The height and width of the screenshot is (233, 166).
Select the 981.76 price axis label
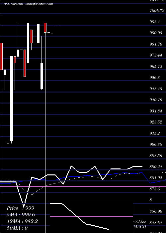coord(156,44)
